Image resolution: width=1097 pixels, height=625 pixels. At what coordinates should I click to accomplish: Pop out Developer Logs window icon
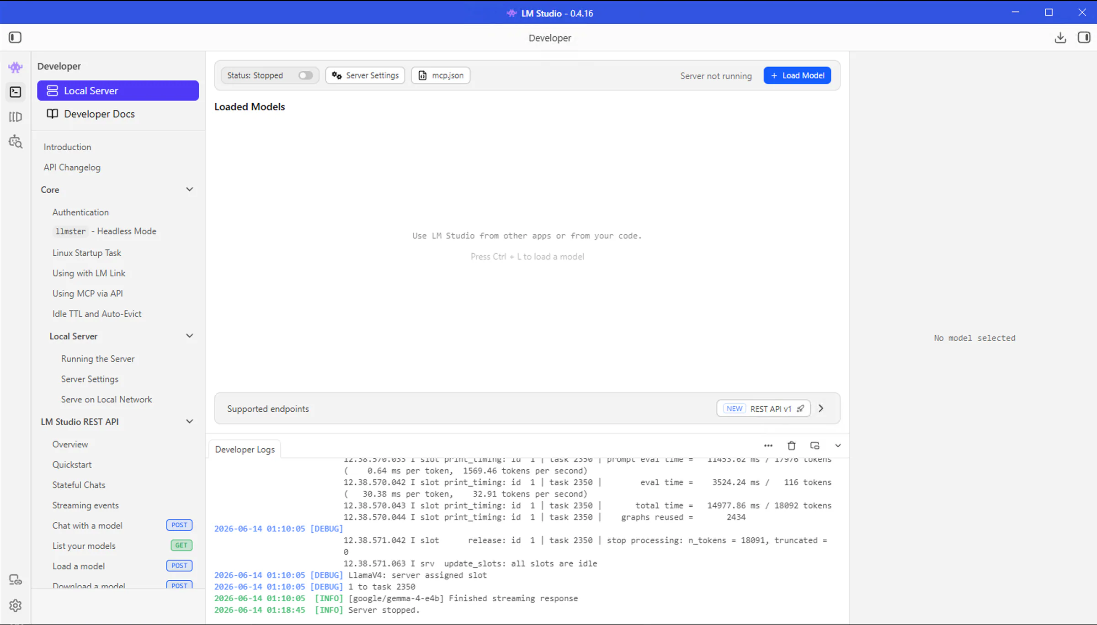[815, 445]
